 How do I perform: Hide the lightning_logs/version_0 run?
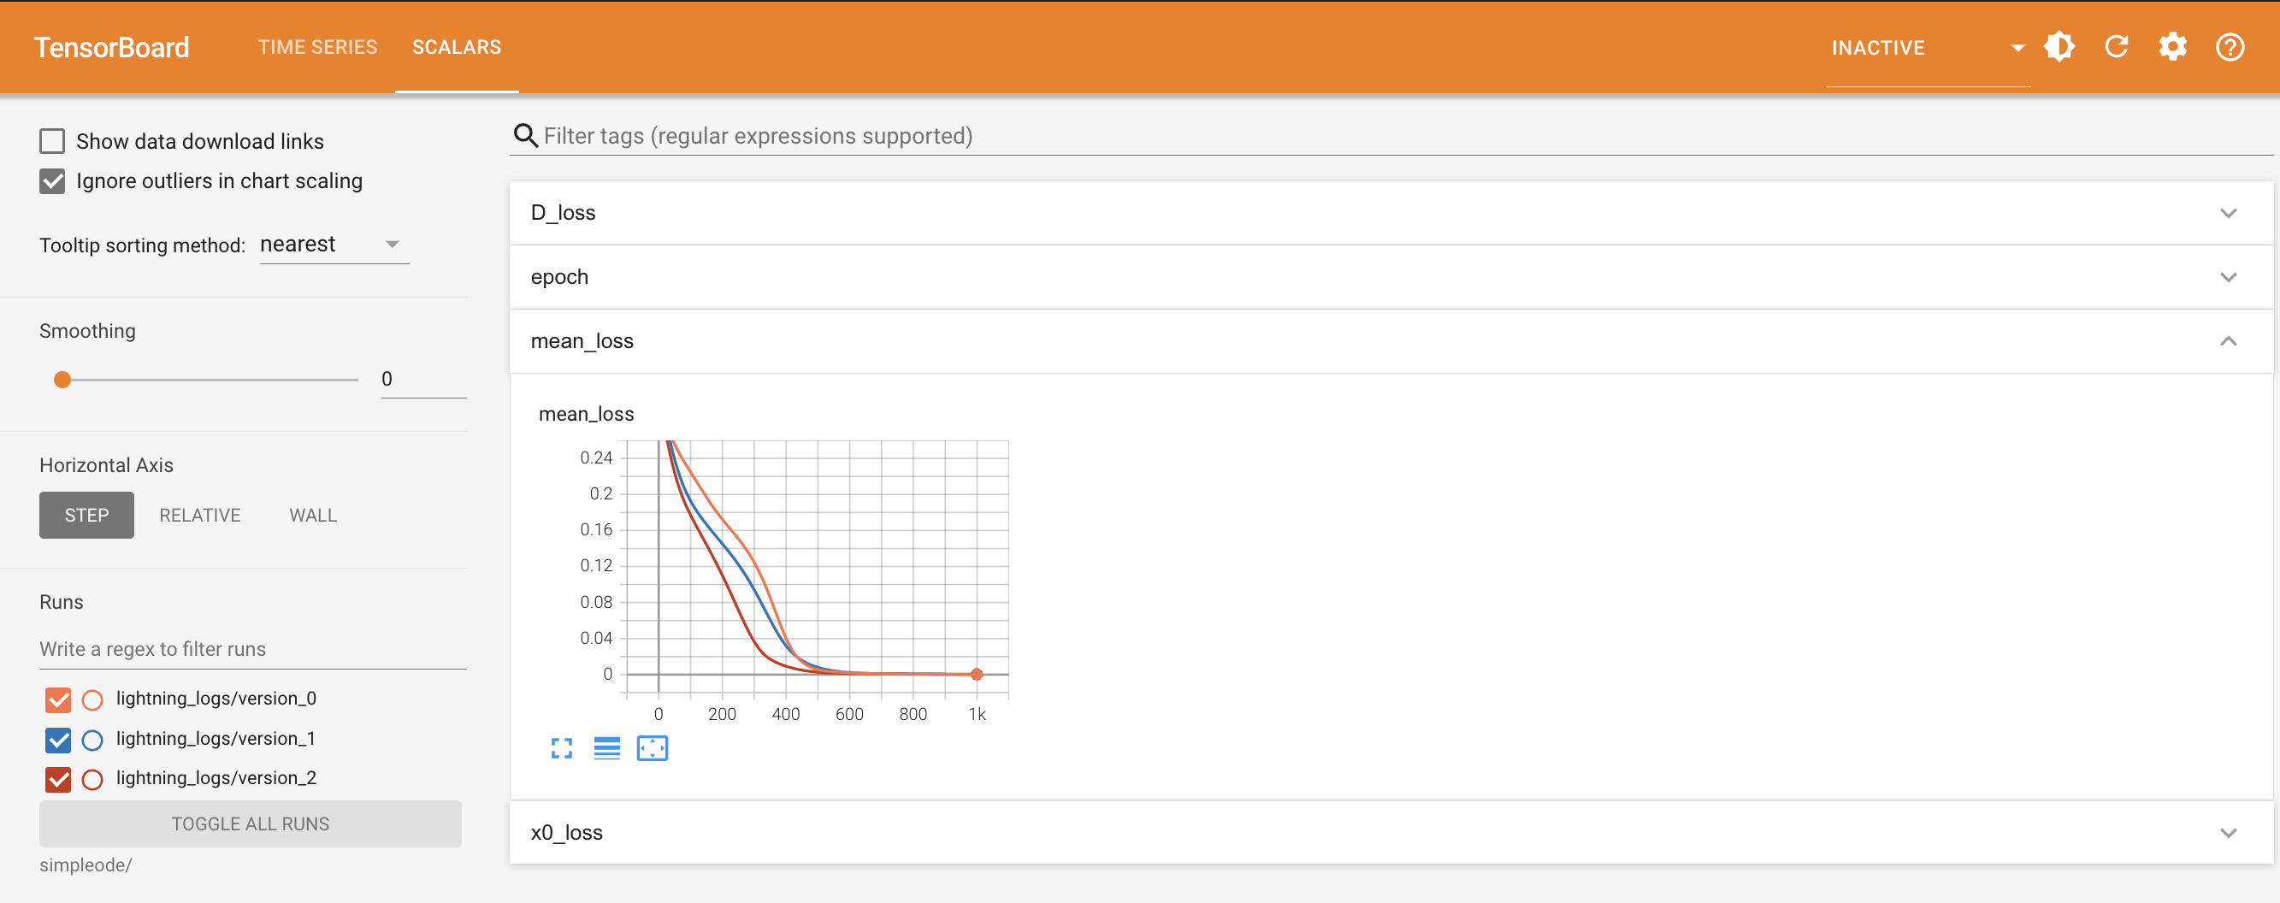tap(58, 699)
